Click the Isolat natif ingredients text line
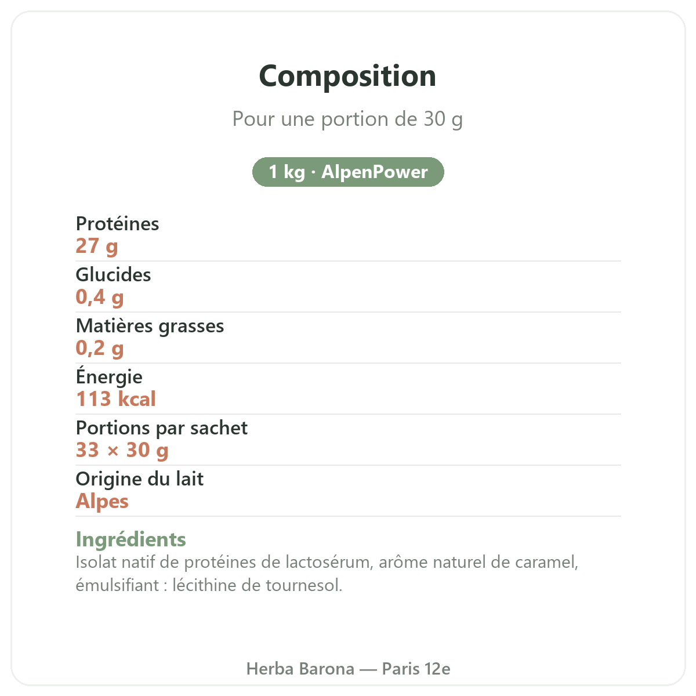 point(327,562)
